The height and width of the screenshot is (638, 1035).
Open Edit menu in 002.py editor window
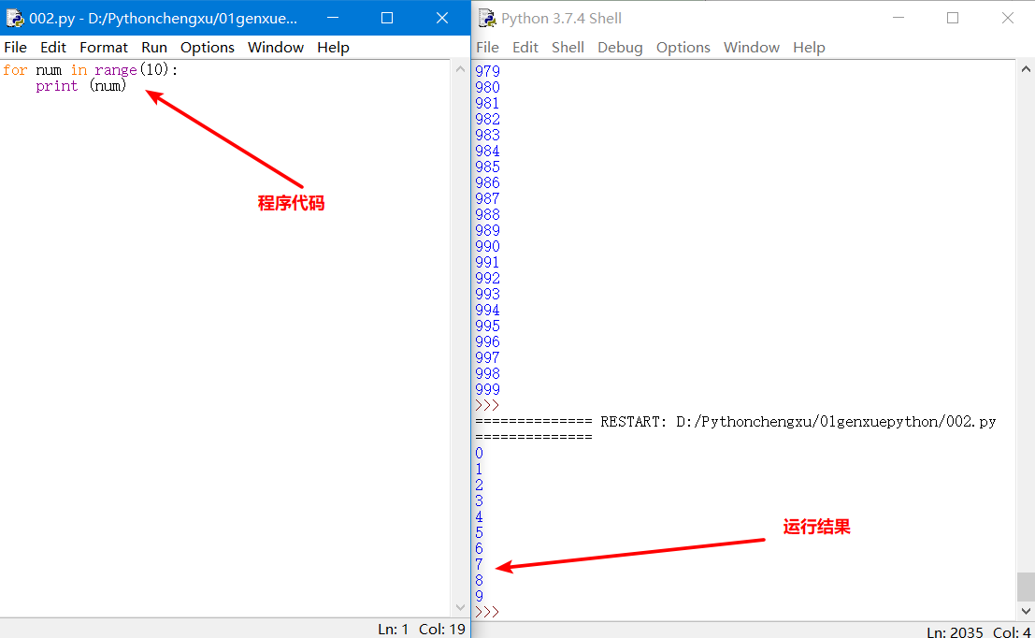(52, 48)
